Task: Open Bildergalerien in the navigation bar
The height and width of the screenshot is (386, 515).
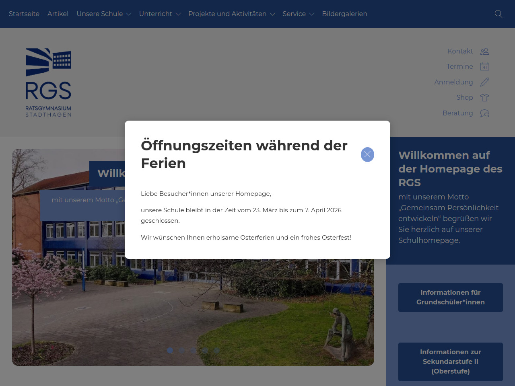Action: [x=344, y=14]
